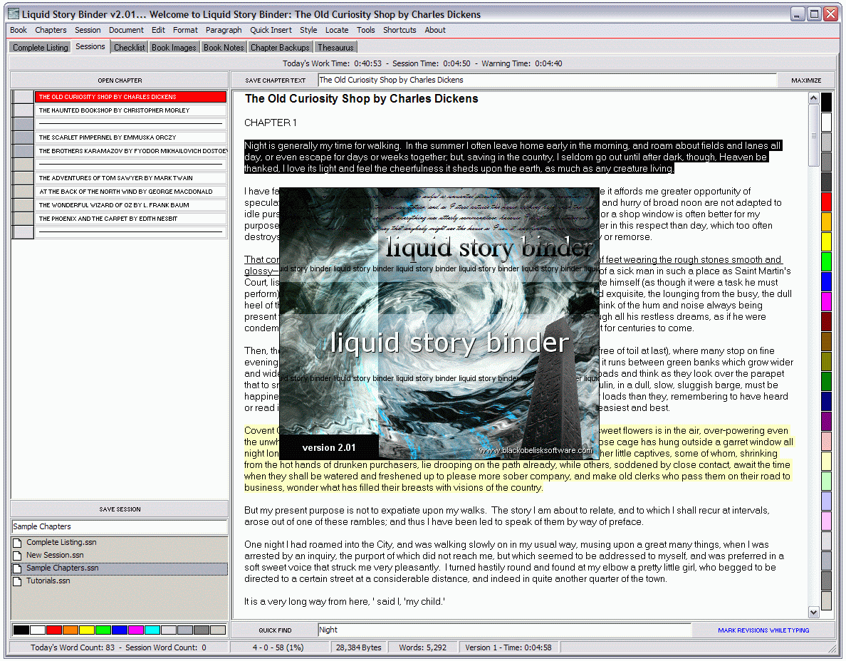The image size is (846, 661).
Task: Select At the Back of the North Wind chapter
Action: (x=130, y=192)
